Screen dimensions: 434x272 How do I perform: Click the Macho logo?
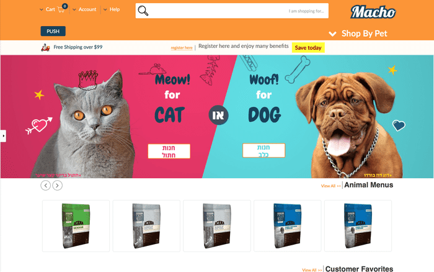coord(373,12)
